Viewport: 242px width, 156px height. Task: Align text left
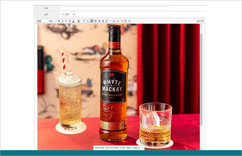92,21
